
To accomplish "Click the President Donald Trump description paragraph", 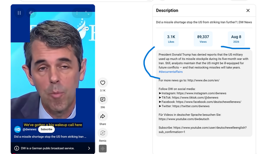I will [203, 61].
